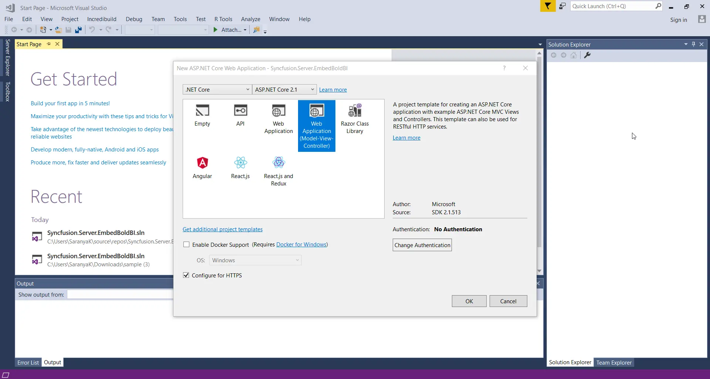
Task: Select the Razor Class Library template
Action: coord(355,110)
